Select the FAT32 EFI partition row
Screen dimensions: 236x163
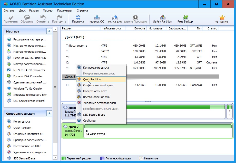[141, 51]
